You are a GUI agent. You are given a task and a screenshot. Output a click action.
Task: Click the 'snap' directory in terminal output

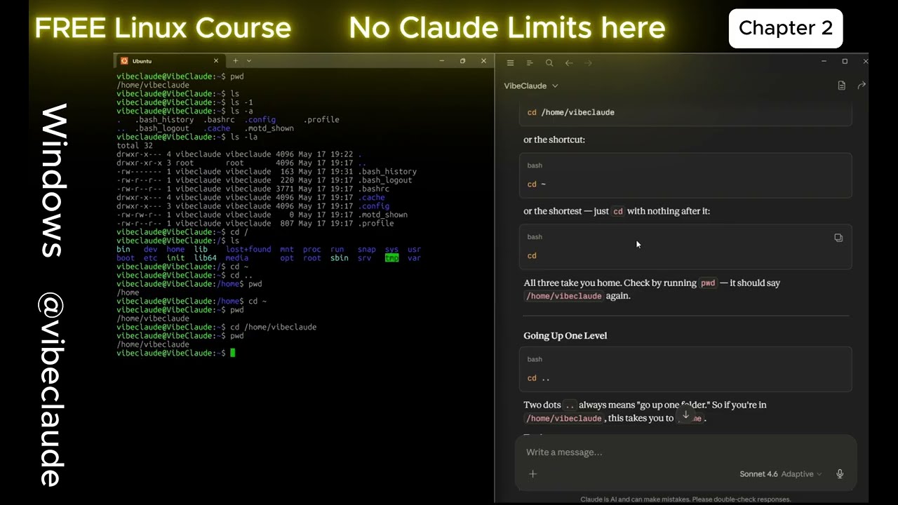pos(366,250)
